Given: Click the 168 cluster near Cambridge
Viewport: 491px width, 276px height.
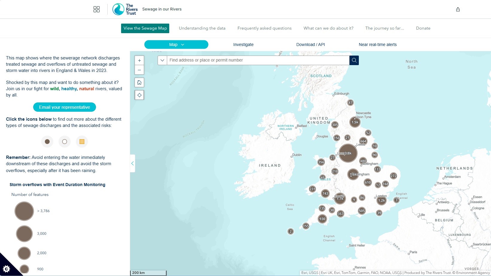Looking at the screenshot, I should (385, 184).
